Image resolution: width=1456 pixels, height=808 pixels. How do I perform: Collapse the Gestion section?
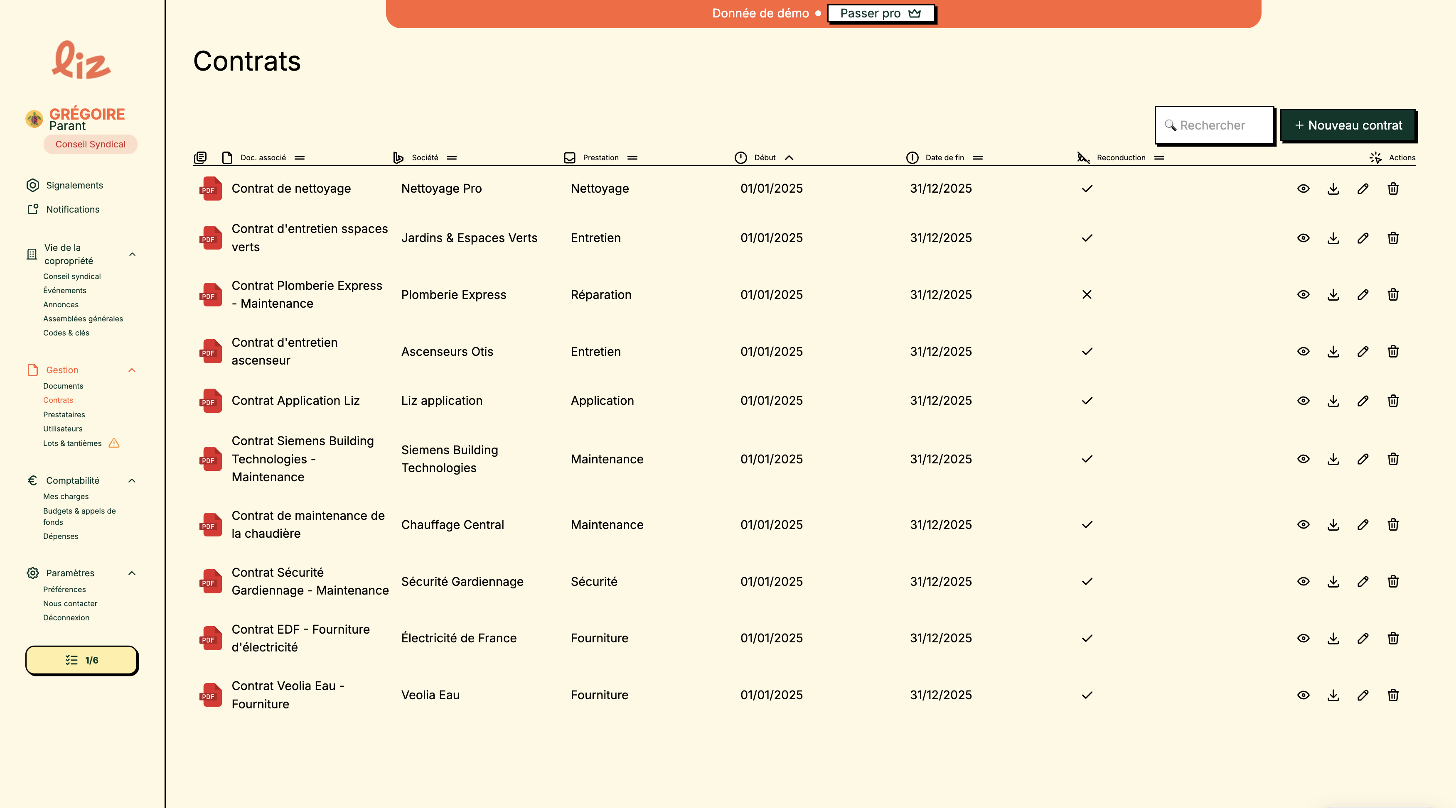click(132, 370)
